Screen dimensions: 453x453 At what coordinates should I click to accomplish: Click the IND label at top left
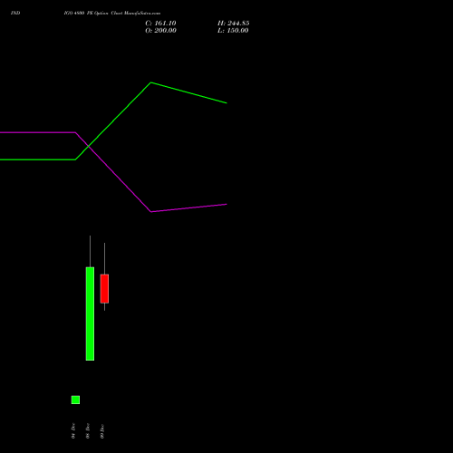point(15,13)
